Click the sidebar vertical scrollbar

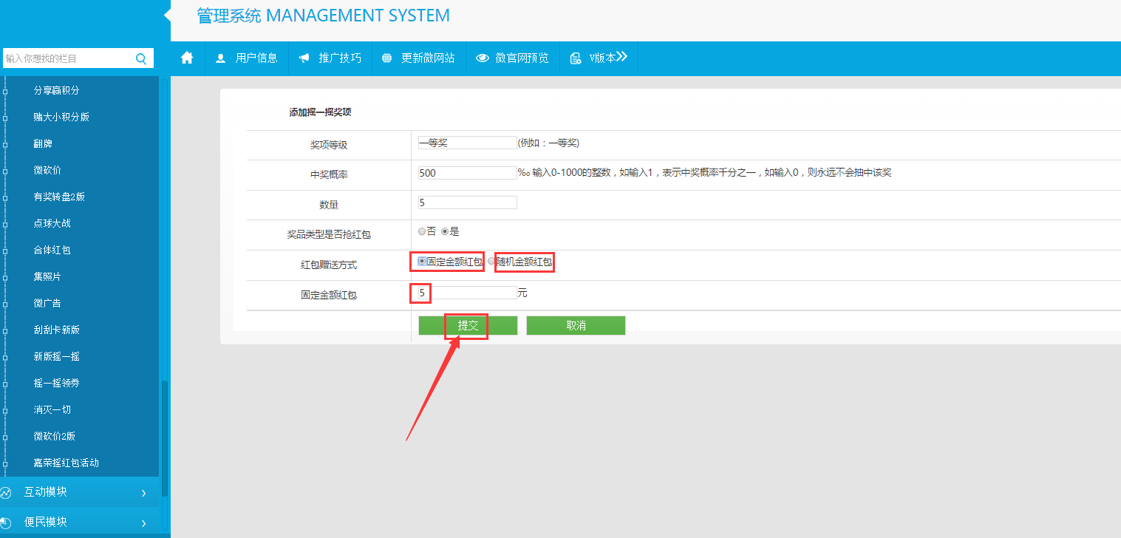[165, 436]
